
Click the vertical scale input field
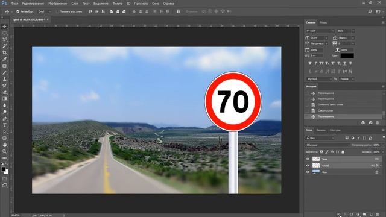pyautogui.click(x=317, y=50)
